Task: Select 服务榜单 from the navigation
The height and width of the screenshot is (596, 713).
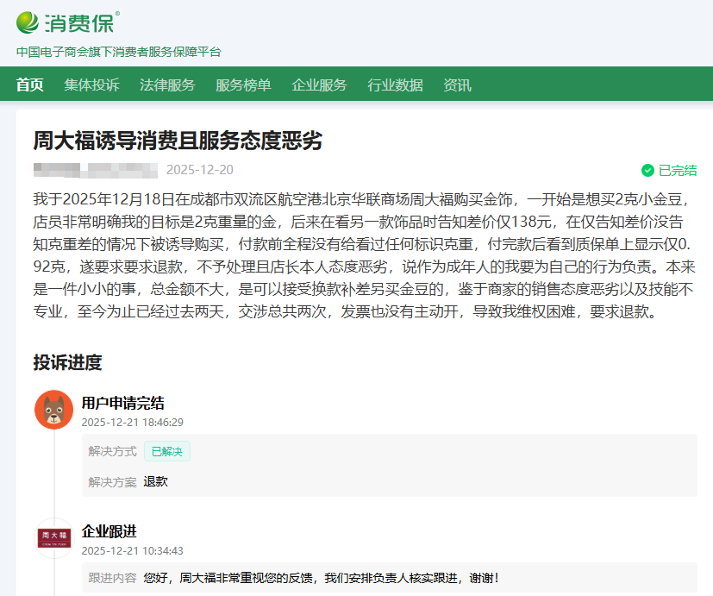Action: point(243,85)
